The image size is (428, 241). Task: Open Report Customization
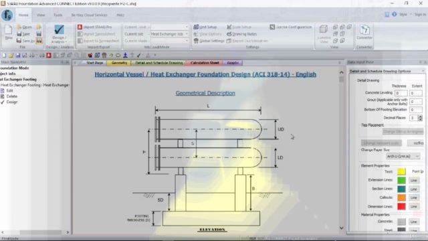pos(247,41)
